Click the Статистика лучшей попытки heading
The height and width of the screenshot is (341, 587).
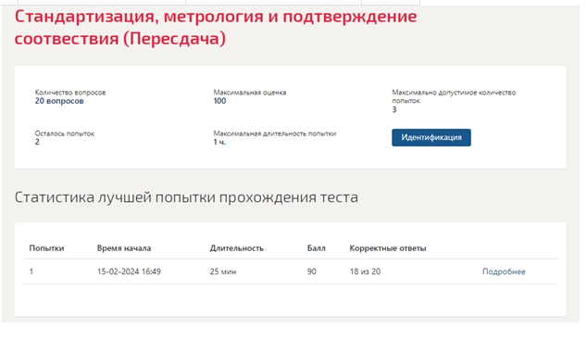(x=186, y=197)
